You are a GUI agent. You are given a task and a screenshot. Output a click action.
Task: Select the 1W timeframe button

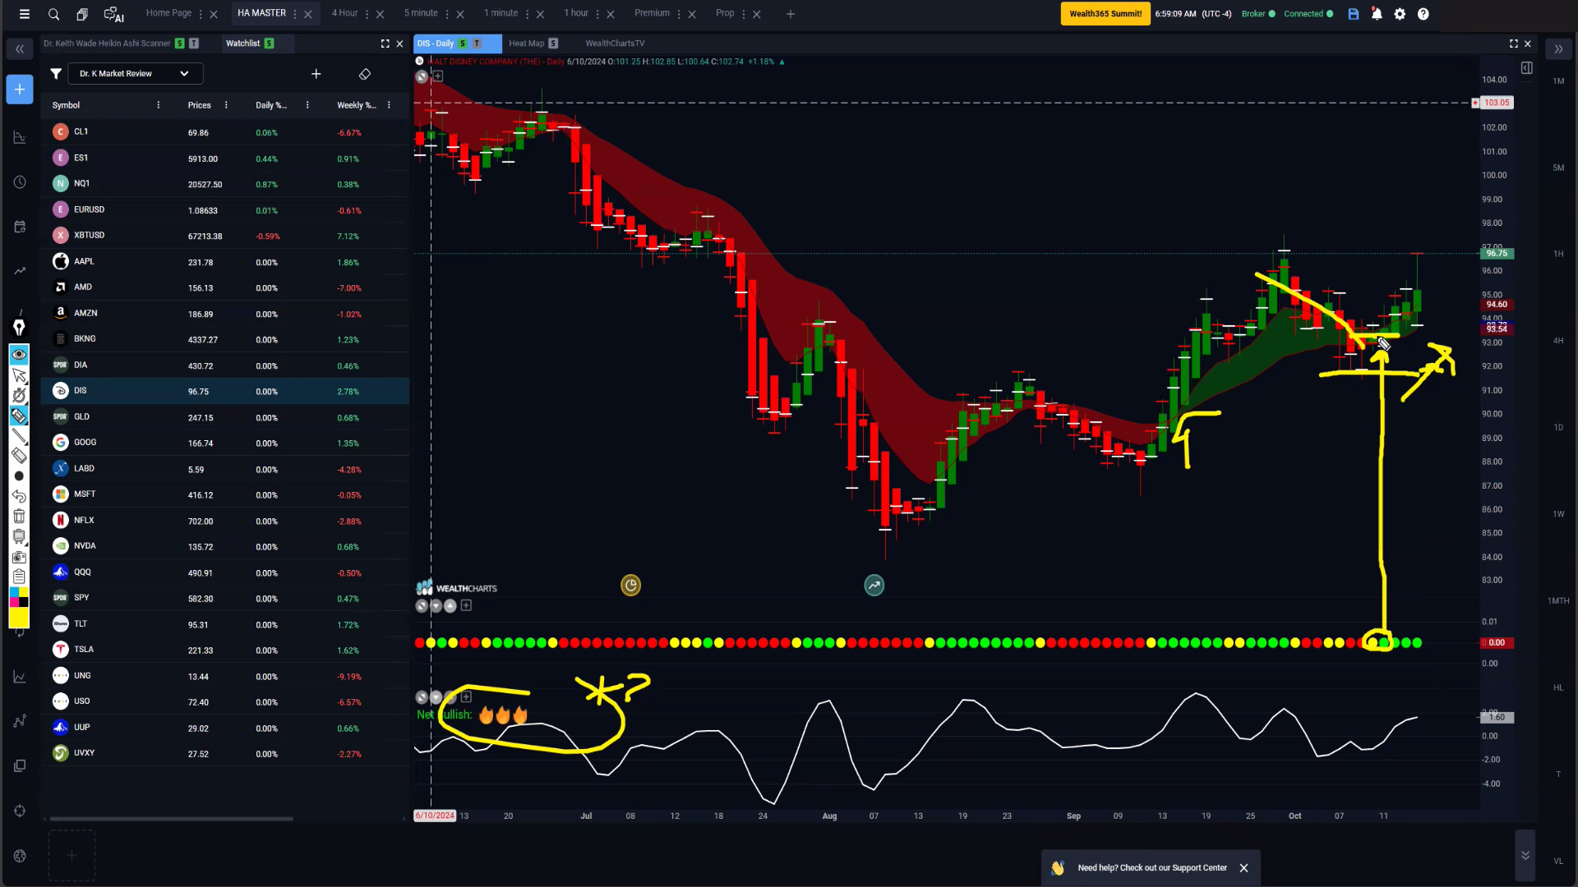(x=1558, y=514)
